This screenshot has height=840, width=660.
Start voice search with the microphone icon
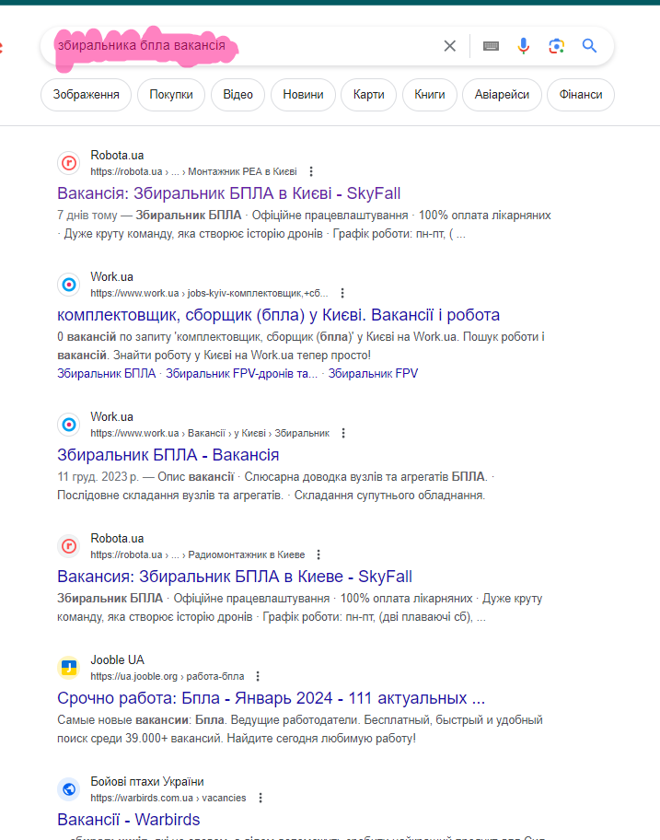[x=523, y=46]
